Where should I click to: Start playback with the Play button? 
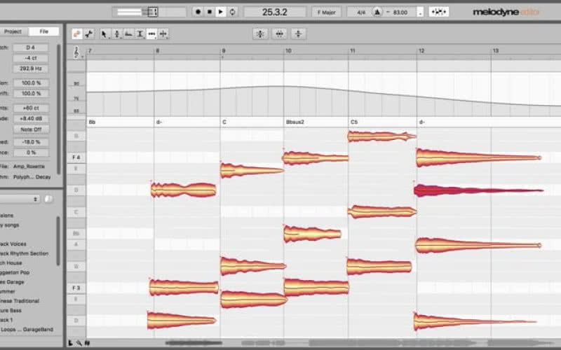[221, 12]
